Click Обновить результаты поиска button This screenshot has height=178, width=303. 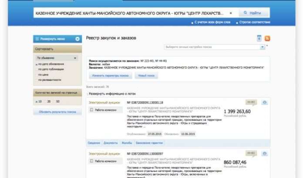(57, 112)
